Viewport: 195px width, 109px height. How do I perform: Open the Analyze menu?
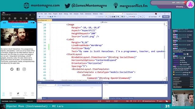[76, 14]
